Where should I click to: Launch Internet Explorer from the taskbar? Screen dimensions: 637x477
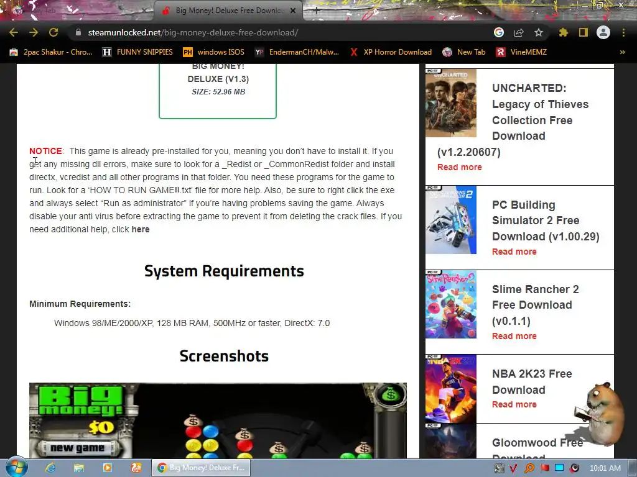click(50, 468)
